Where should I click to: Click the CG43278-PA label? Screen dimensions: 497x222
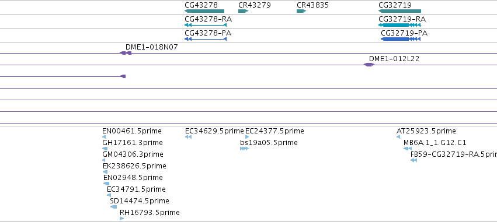coord(207,33)
